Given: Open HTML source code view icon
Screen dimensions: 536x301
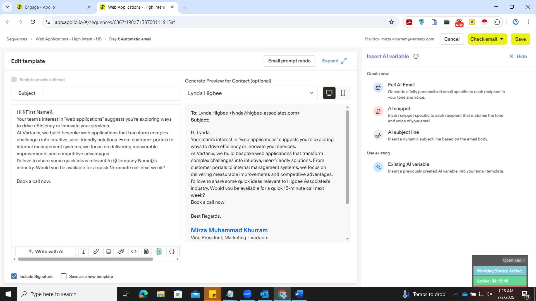Looking at the screenshot, I should tap(134, 251).
